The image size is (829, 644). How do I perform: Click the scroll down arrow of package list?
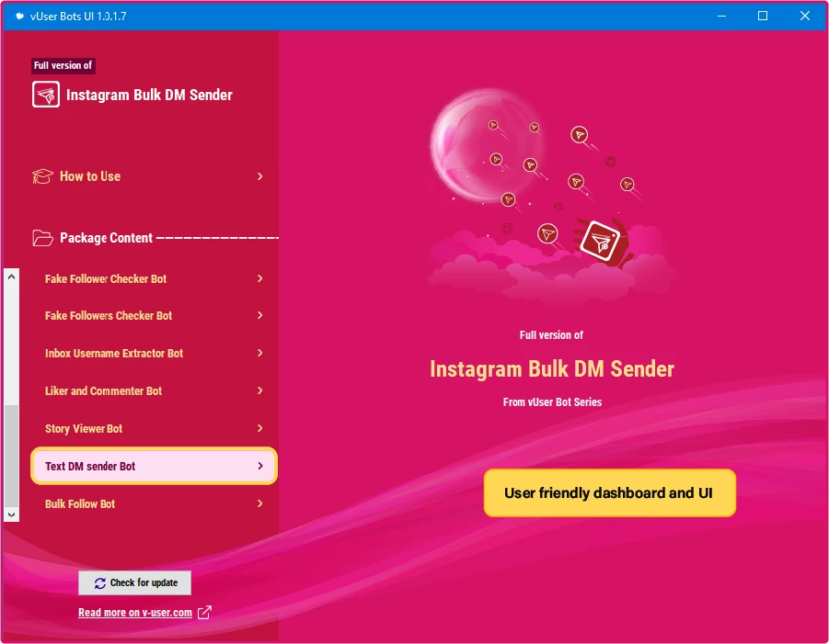(12, 514)
